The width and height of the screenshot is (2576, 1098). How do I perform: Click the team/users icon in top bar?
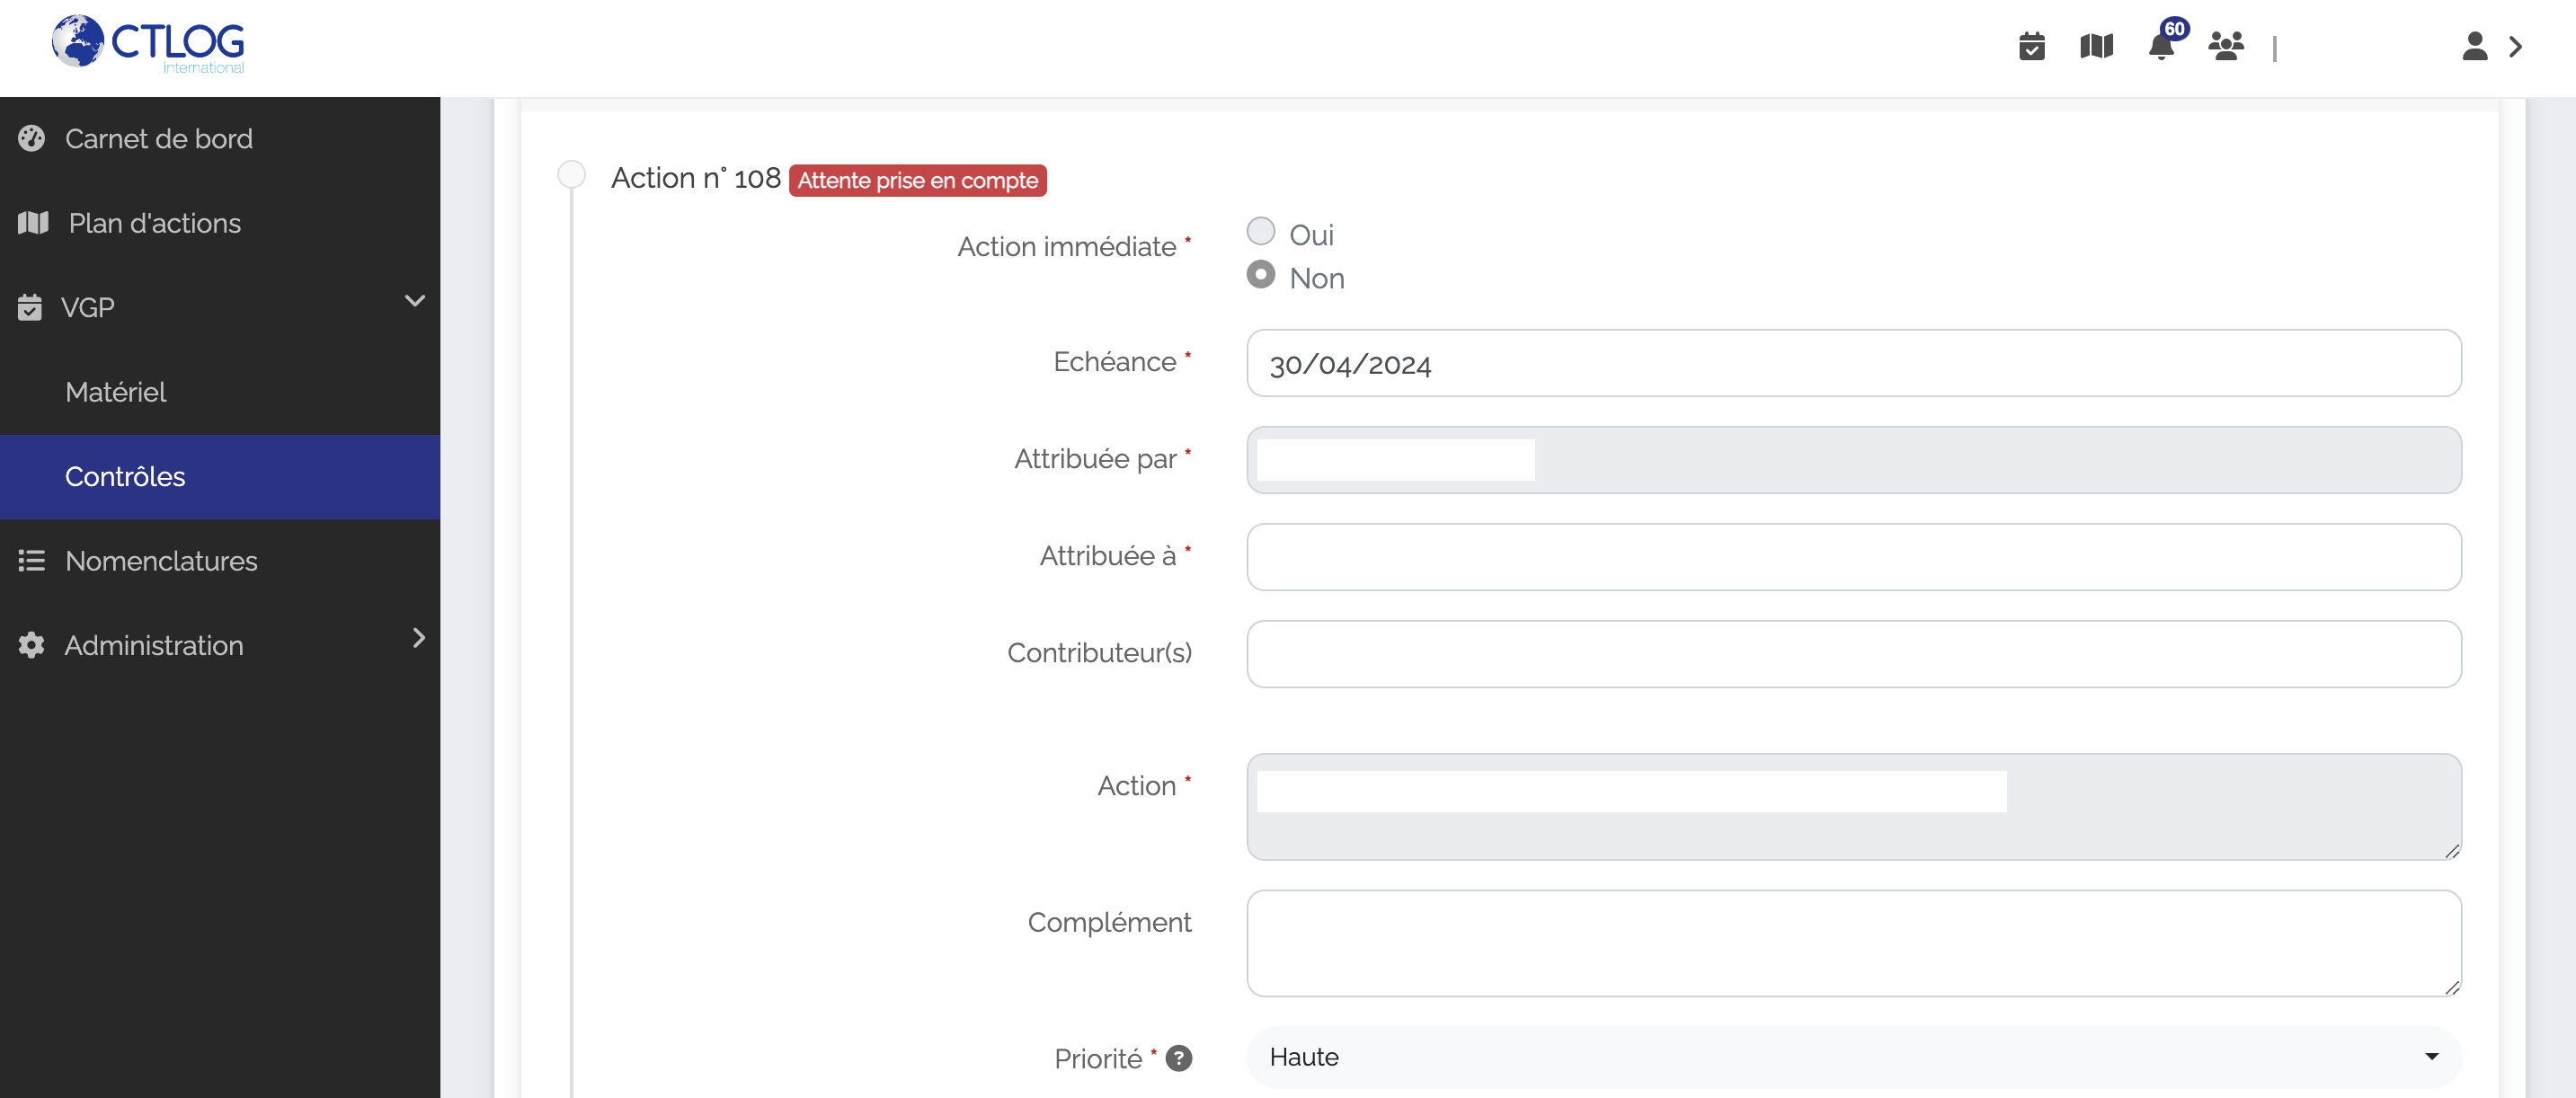tap(2228, 46)
